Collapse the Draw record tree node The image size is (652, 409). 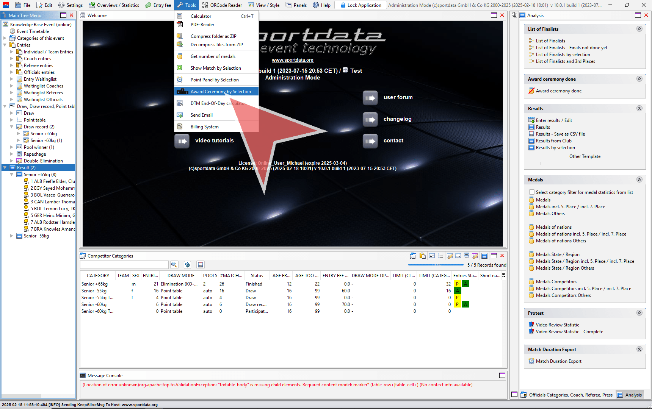(12, 127)
